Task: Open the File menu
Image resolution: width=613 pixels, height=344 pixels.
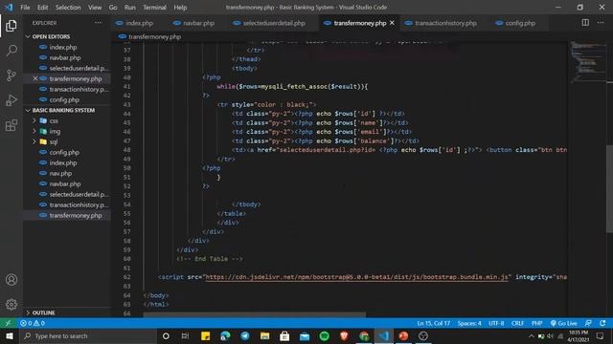Action: click(25, 7)
